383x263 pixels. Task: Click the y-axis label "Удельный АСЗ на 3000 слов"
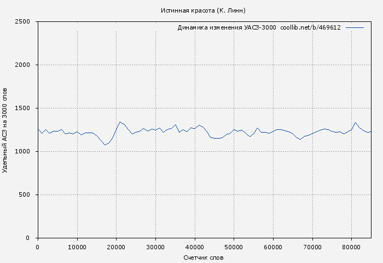pos(5,130)
